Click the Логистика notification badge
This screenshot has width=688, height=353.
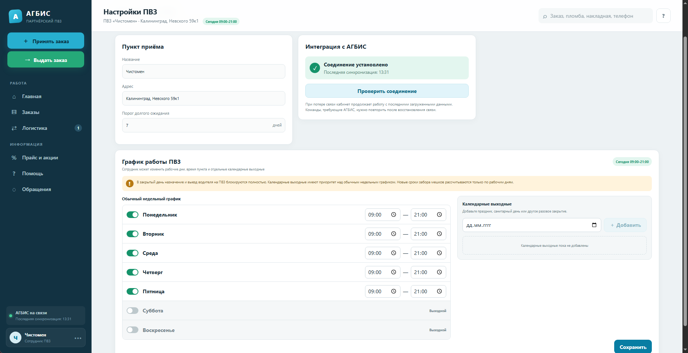(78, 128)
